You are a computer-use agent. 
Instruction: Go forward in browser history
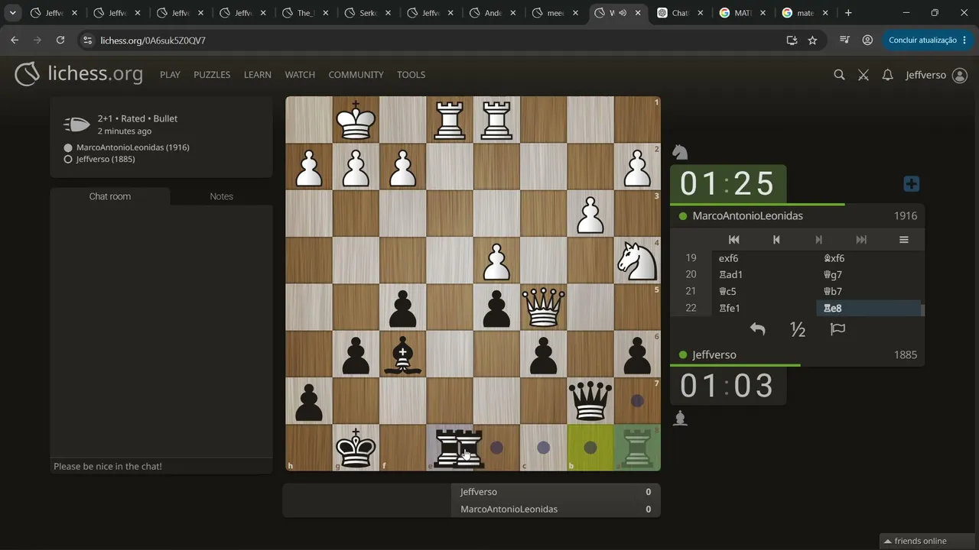37,40
